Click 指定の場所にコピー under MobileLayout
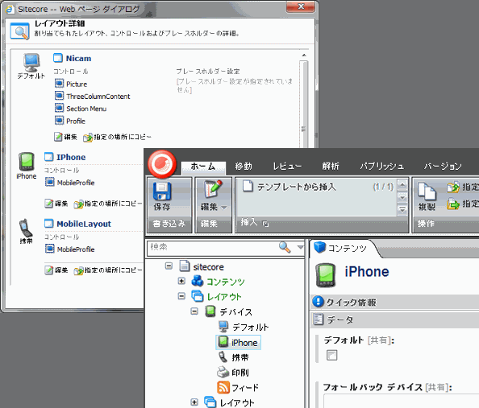This screenshot has width=479, height=408. 108,270
